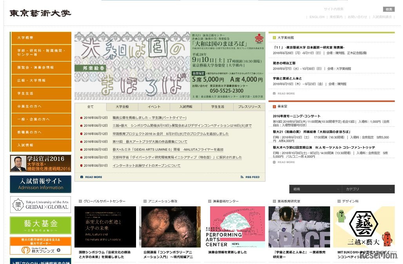The height and width of the screenshot is (264, 403).
Task: Open デザイン科 三越×藝大 thumbnail
Action: 364,227
